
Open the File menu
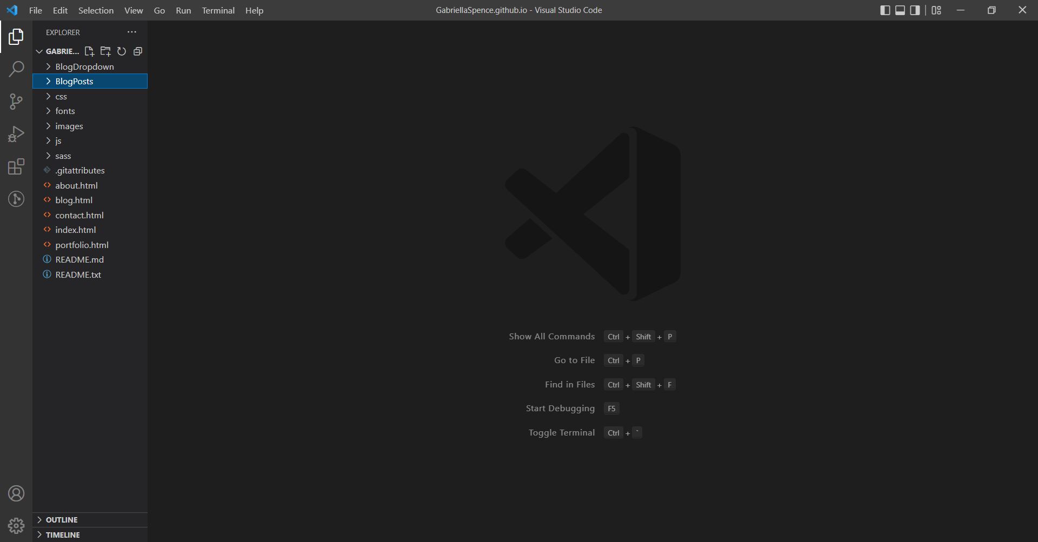point(35,10)
